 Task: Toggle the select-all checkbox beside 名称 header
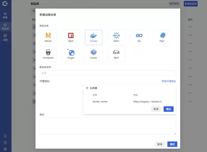pyautogui.click(x=89, y=95)
